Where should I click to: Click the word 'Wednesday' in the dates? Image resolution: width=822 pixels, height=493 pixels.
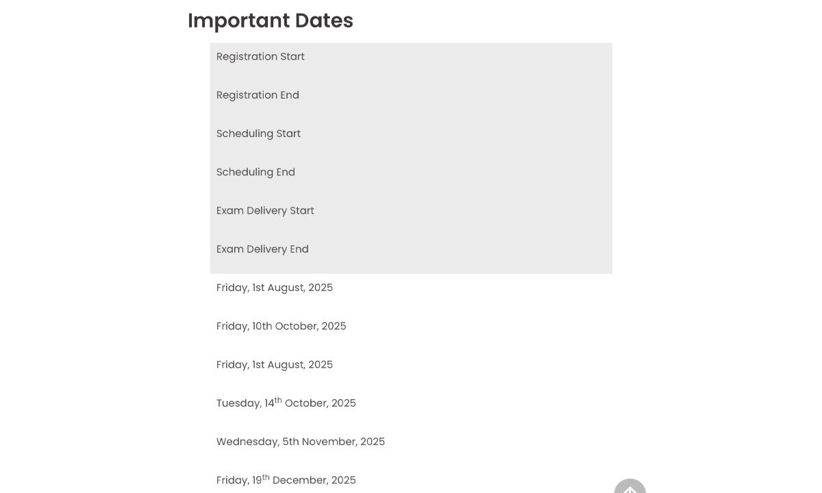[247, 442]
